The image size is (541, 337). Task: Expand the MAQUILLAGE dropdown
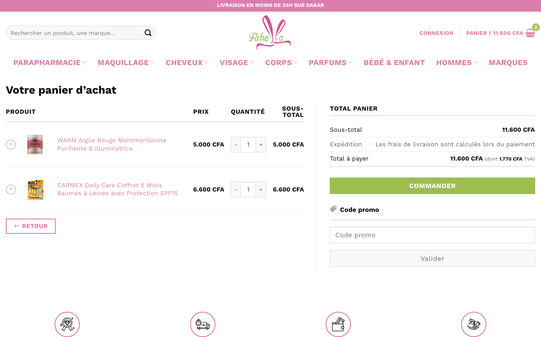point(126,63)
